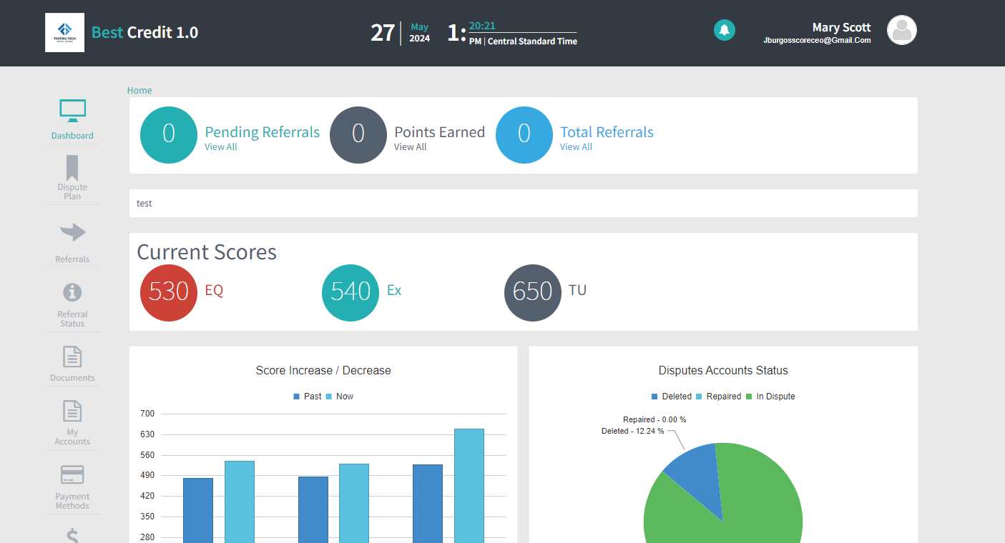Open the Dispute Plan bookmark icon
Viewport: 1005px width, 543px height.
(72, 168)
